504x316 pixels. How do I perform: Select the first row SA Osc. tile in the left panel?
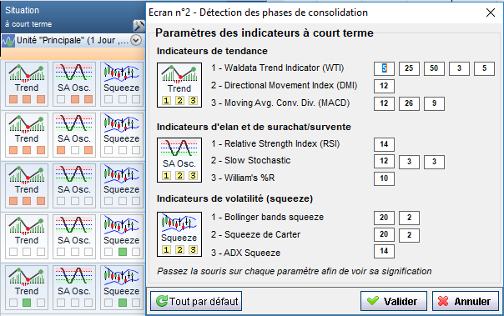click(x=74, y=84)
